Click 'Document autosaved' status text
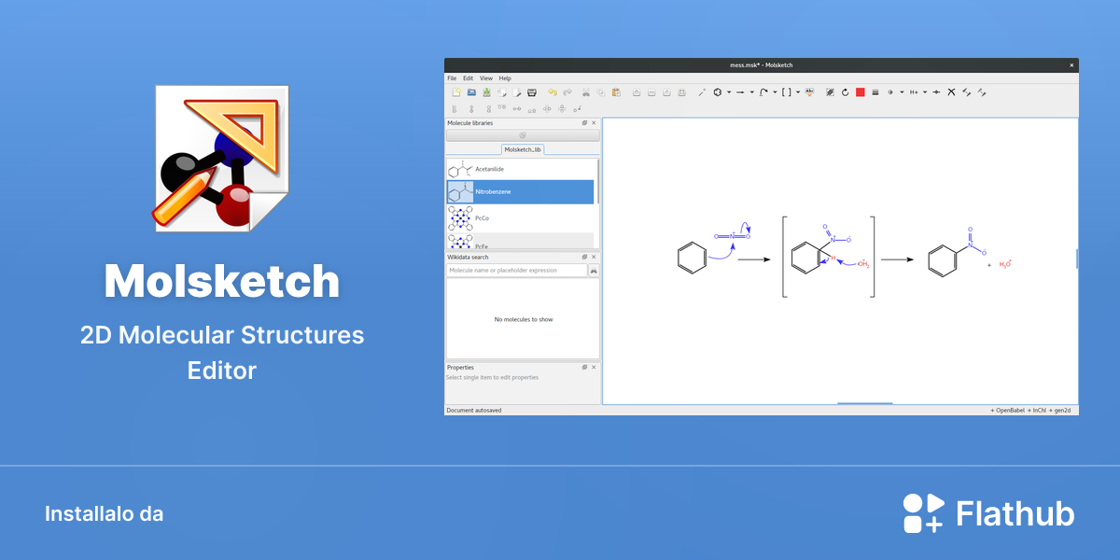Screen dimensions: 1120x560 [474, 410]
